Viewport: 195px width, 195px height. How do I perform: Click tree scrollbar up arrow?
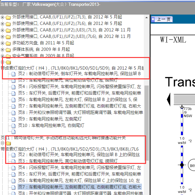click(x=147, y=17)
